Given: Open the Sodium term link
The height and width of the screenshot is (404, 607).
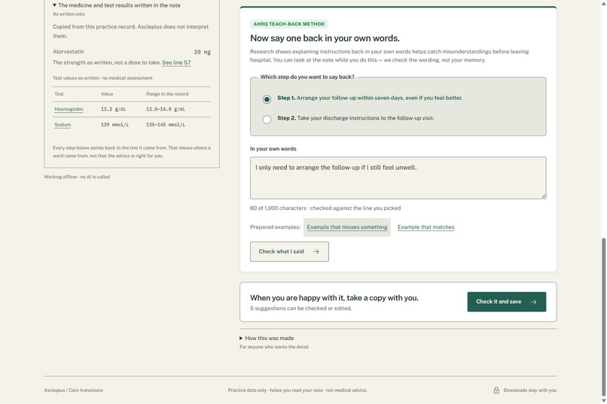Looking at the screenshot, I should tap(63, 125).
